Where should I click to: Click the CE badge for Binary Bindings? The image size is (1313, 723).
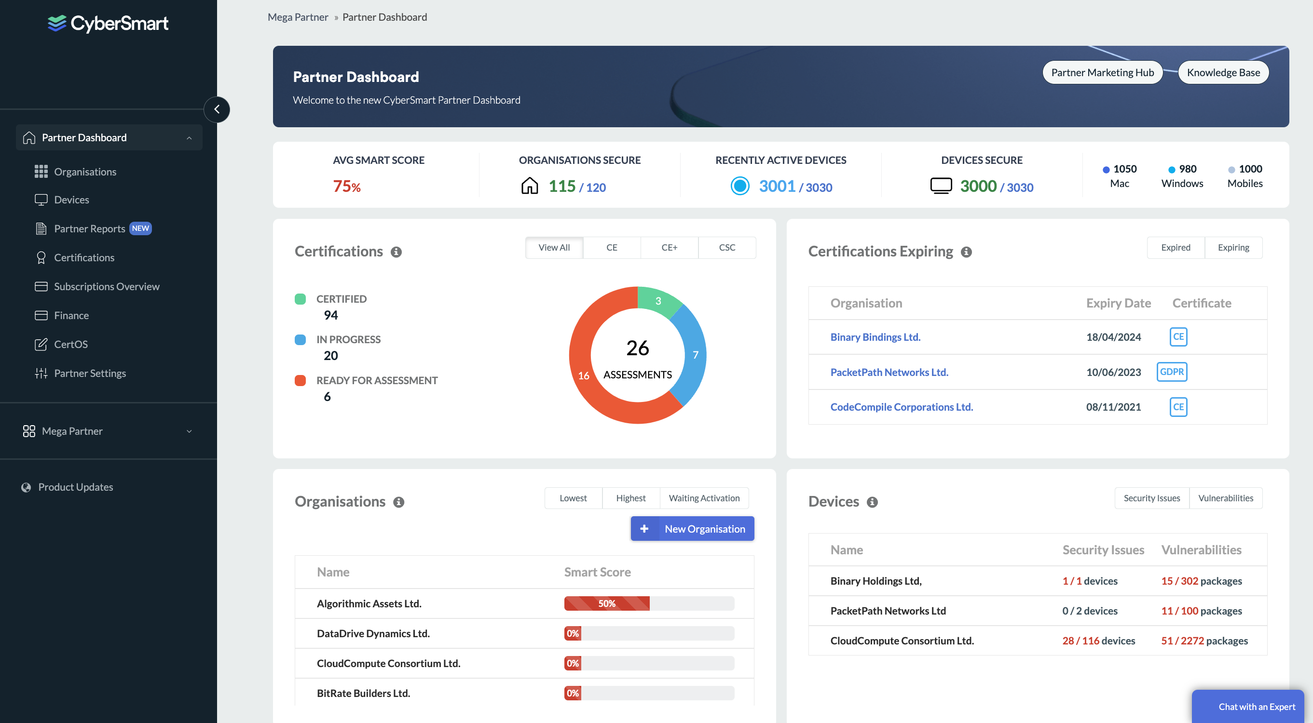point(1178,336)
